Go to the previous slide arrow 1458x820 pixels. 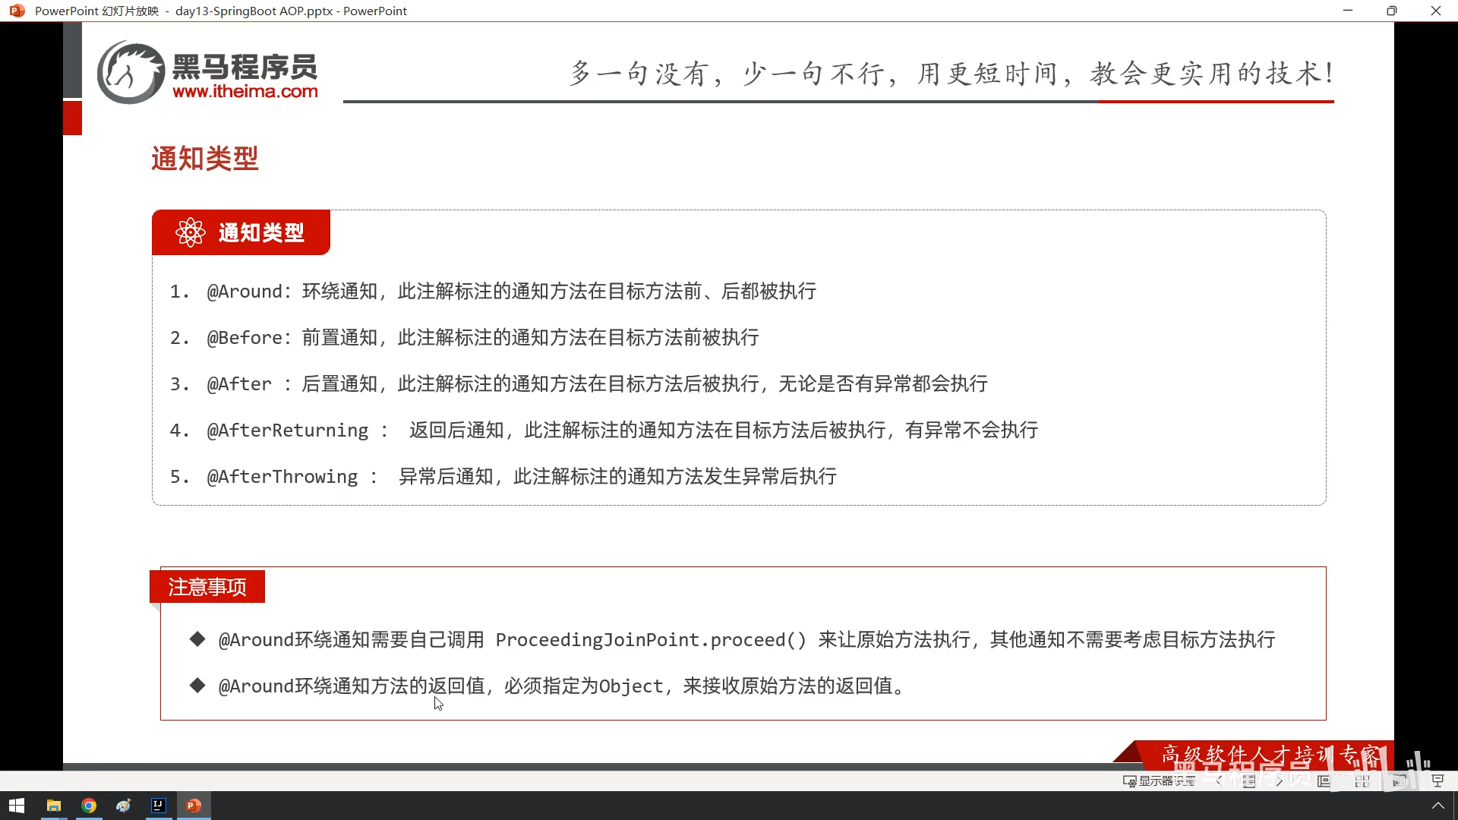tap(1220, 781)
